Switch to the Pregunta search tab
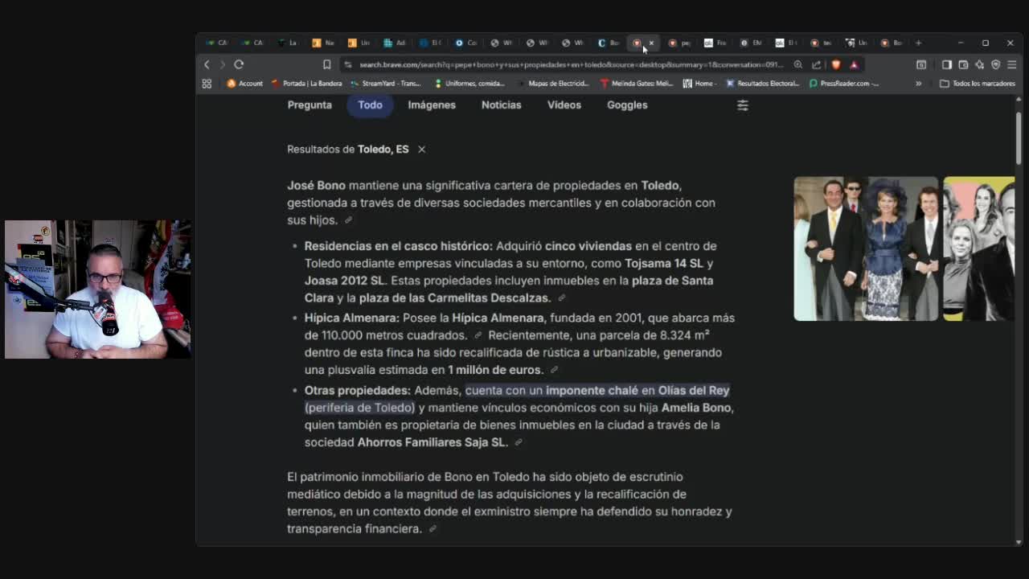The image size is (1029, 579). (x=310, y=105)
